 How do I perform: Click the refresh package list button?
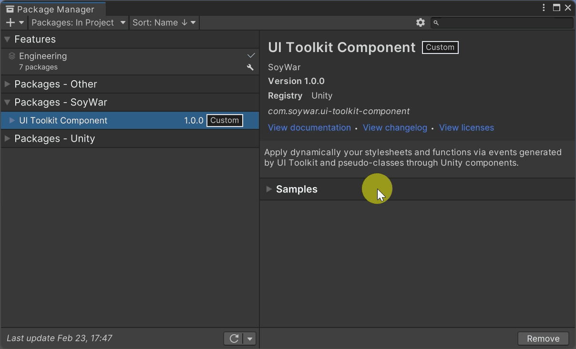pyautogui.click(x=234, y=338)
